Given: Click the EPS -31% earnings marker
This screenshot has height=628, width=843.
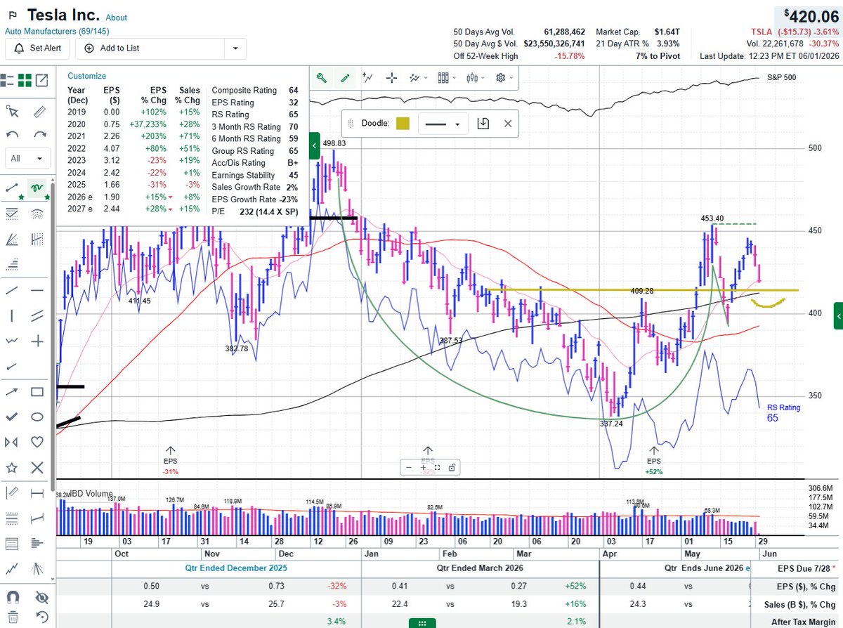Looking at the screenshot, I should [171, 461].
